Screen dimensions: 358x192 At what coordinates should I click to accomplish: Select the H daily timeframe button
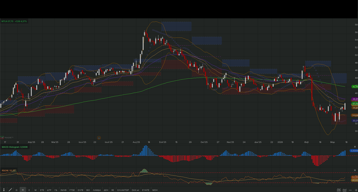pos(23,190)
